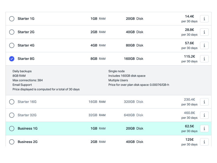Image resolution: width=217 pixels, height=163 pixels.
Task: Show details icon for Starter 32G
Action: tap(204, 115)
